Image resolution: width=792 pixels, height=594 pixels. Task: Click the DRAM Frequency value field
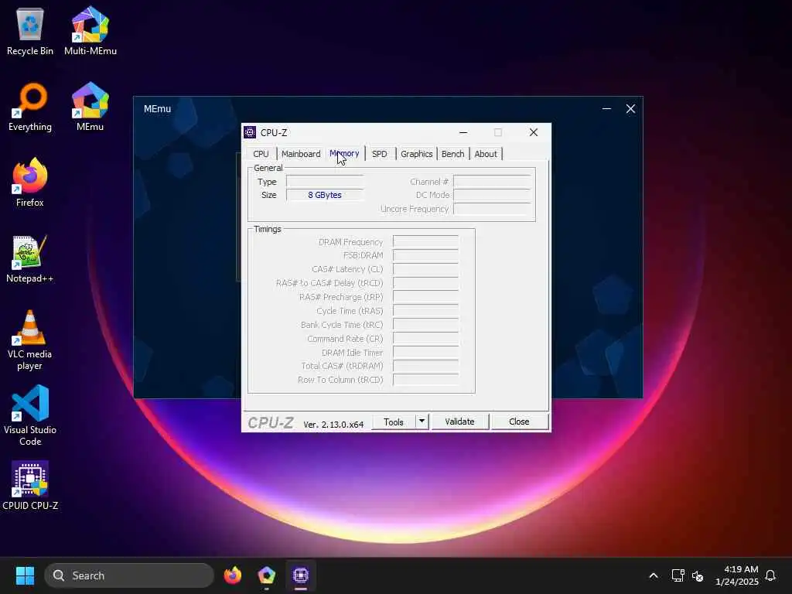coord(425,242)
